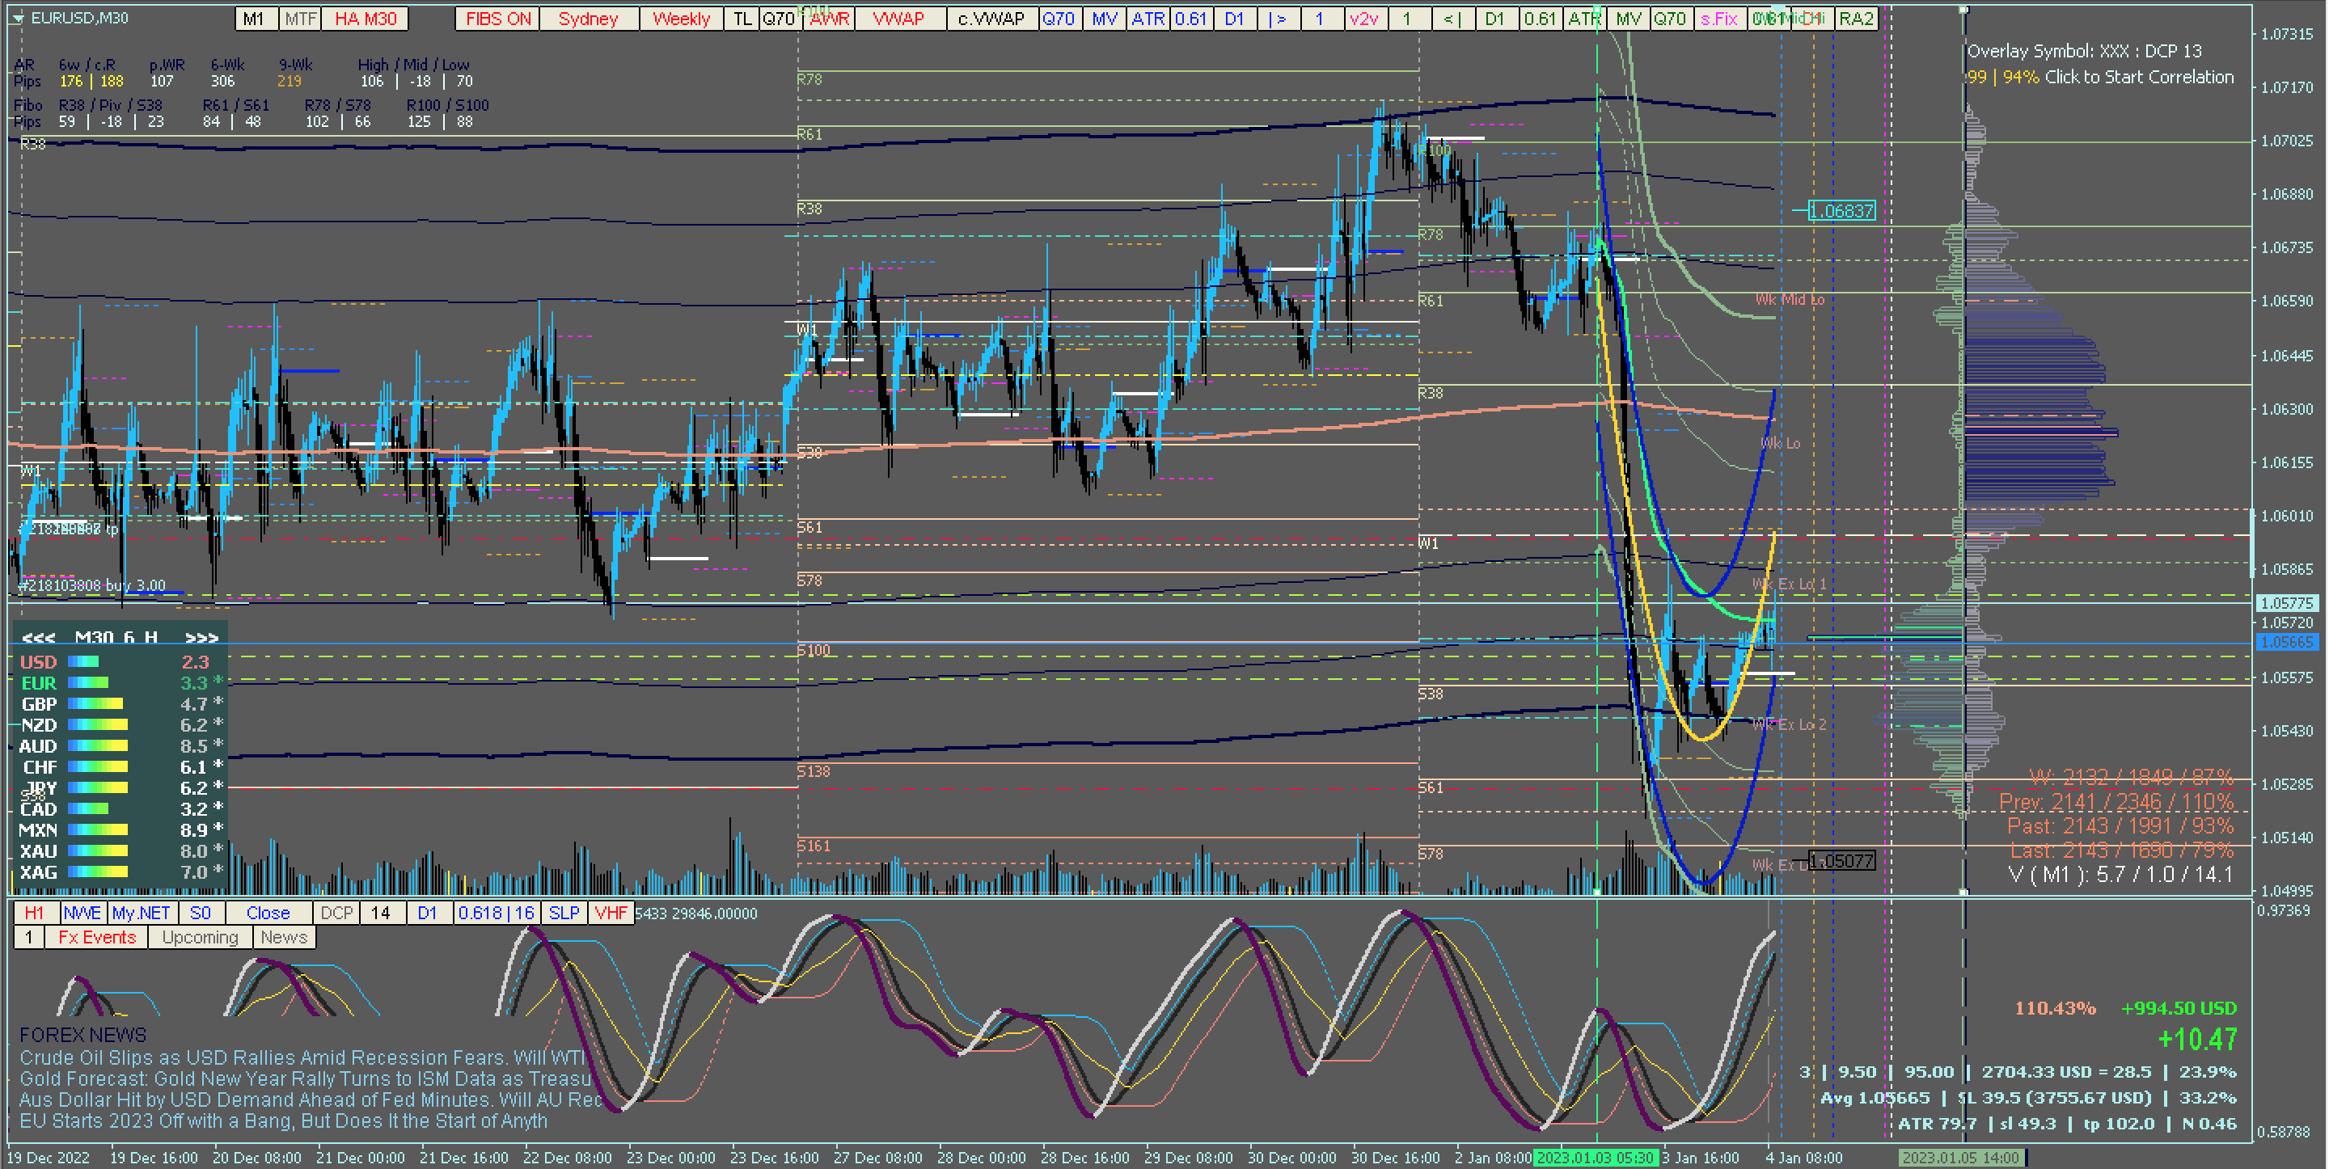Click the blue Close button in oscillator bar
The width and height of the screenshot is (2329, 1169).
click(x=268, y=914)
